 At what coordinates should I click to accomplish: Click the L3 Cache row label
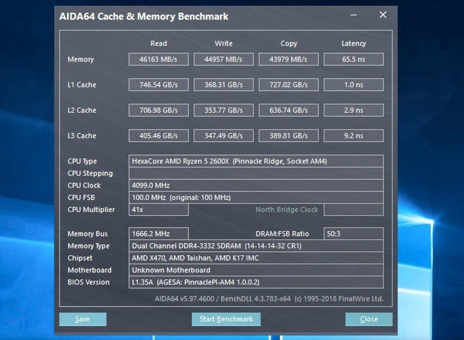tap(82, 136)
